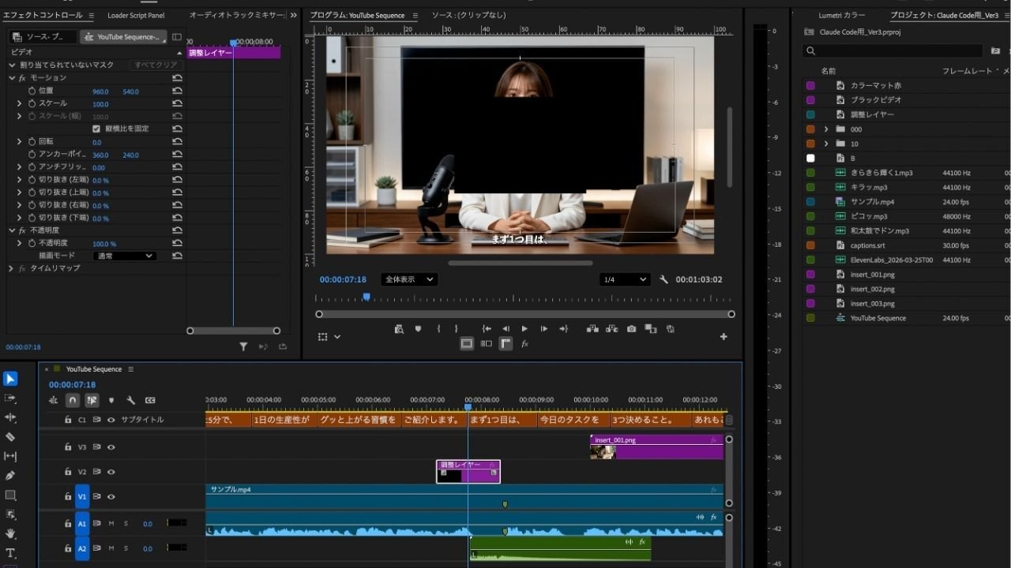Go to In point button
Image resolution: width=1011 pixels, height=568 pixels.
tap(487, 329)
